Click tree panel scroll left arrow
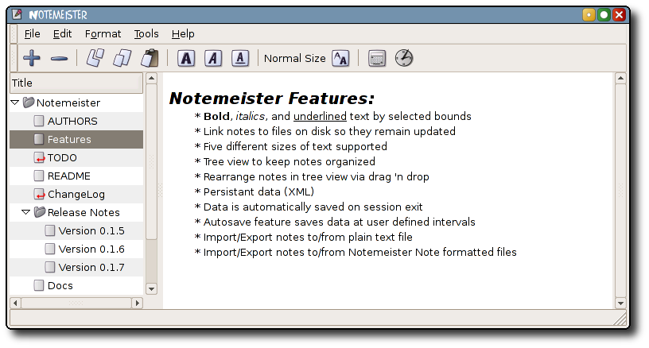Screen dimensions: 649x348 click(15, 303)
